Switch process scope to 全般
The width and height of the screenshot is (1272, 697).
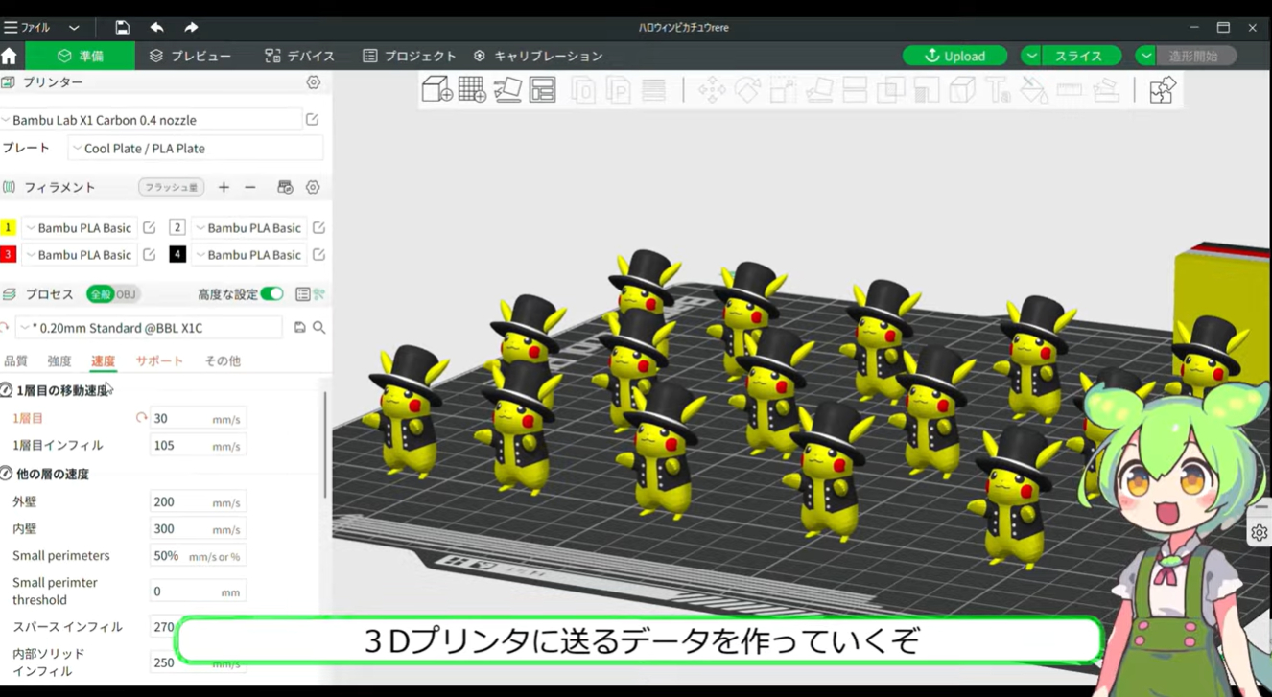coord(100,294)
